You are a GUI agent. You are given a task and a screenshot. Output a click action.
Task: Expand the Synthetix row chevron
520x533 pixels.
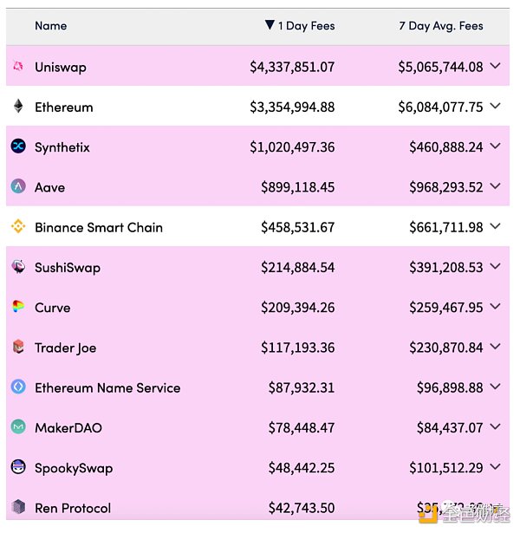pos(495,146)
